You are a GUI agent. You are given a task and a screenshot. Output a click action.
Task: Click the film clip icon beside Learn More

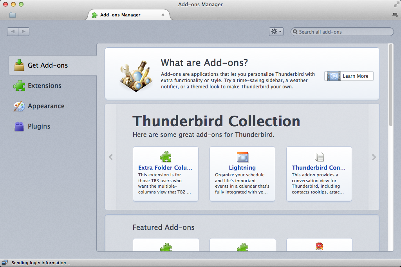[334, 76]
